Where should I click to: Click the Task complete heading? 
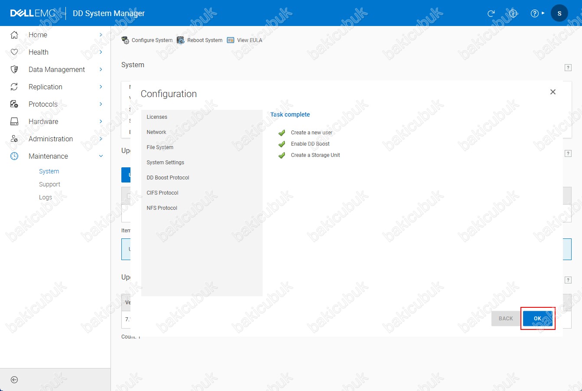290,114
